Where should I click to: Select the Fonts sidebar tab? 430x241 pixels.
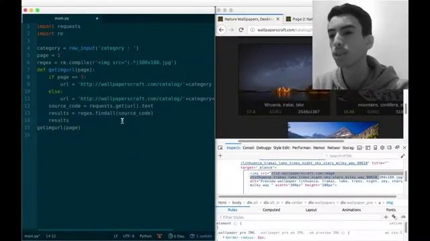tap(391, 210)
